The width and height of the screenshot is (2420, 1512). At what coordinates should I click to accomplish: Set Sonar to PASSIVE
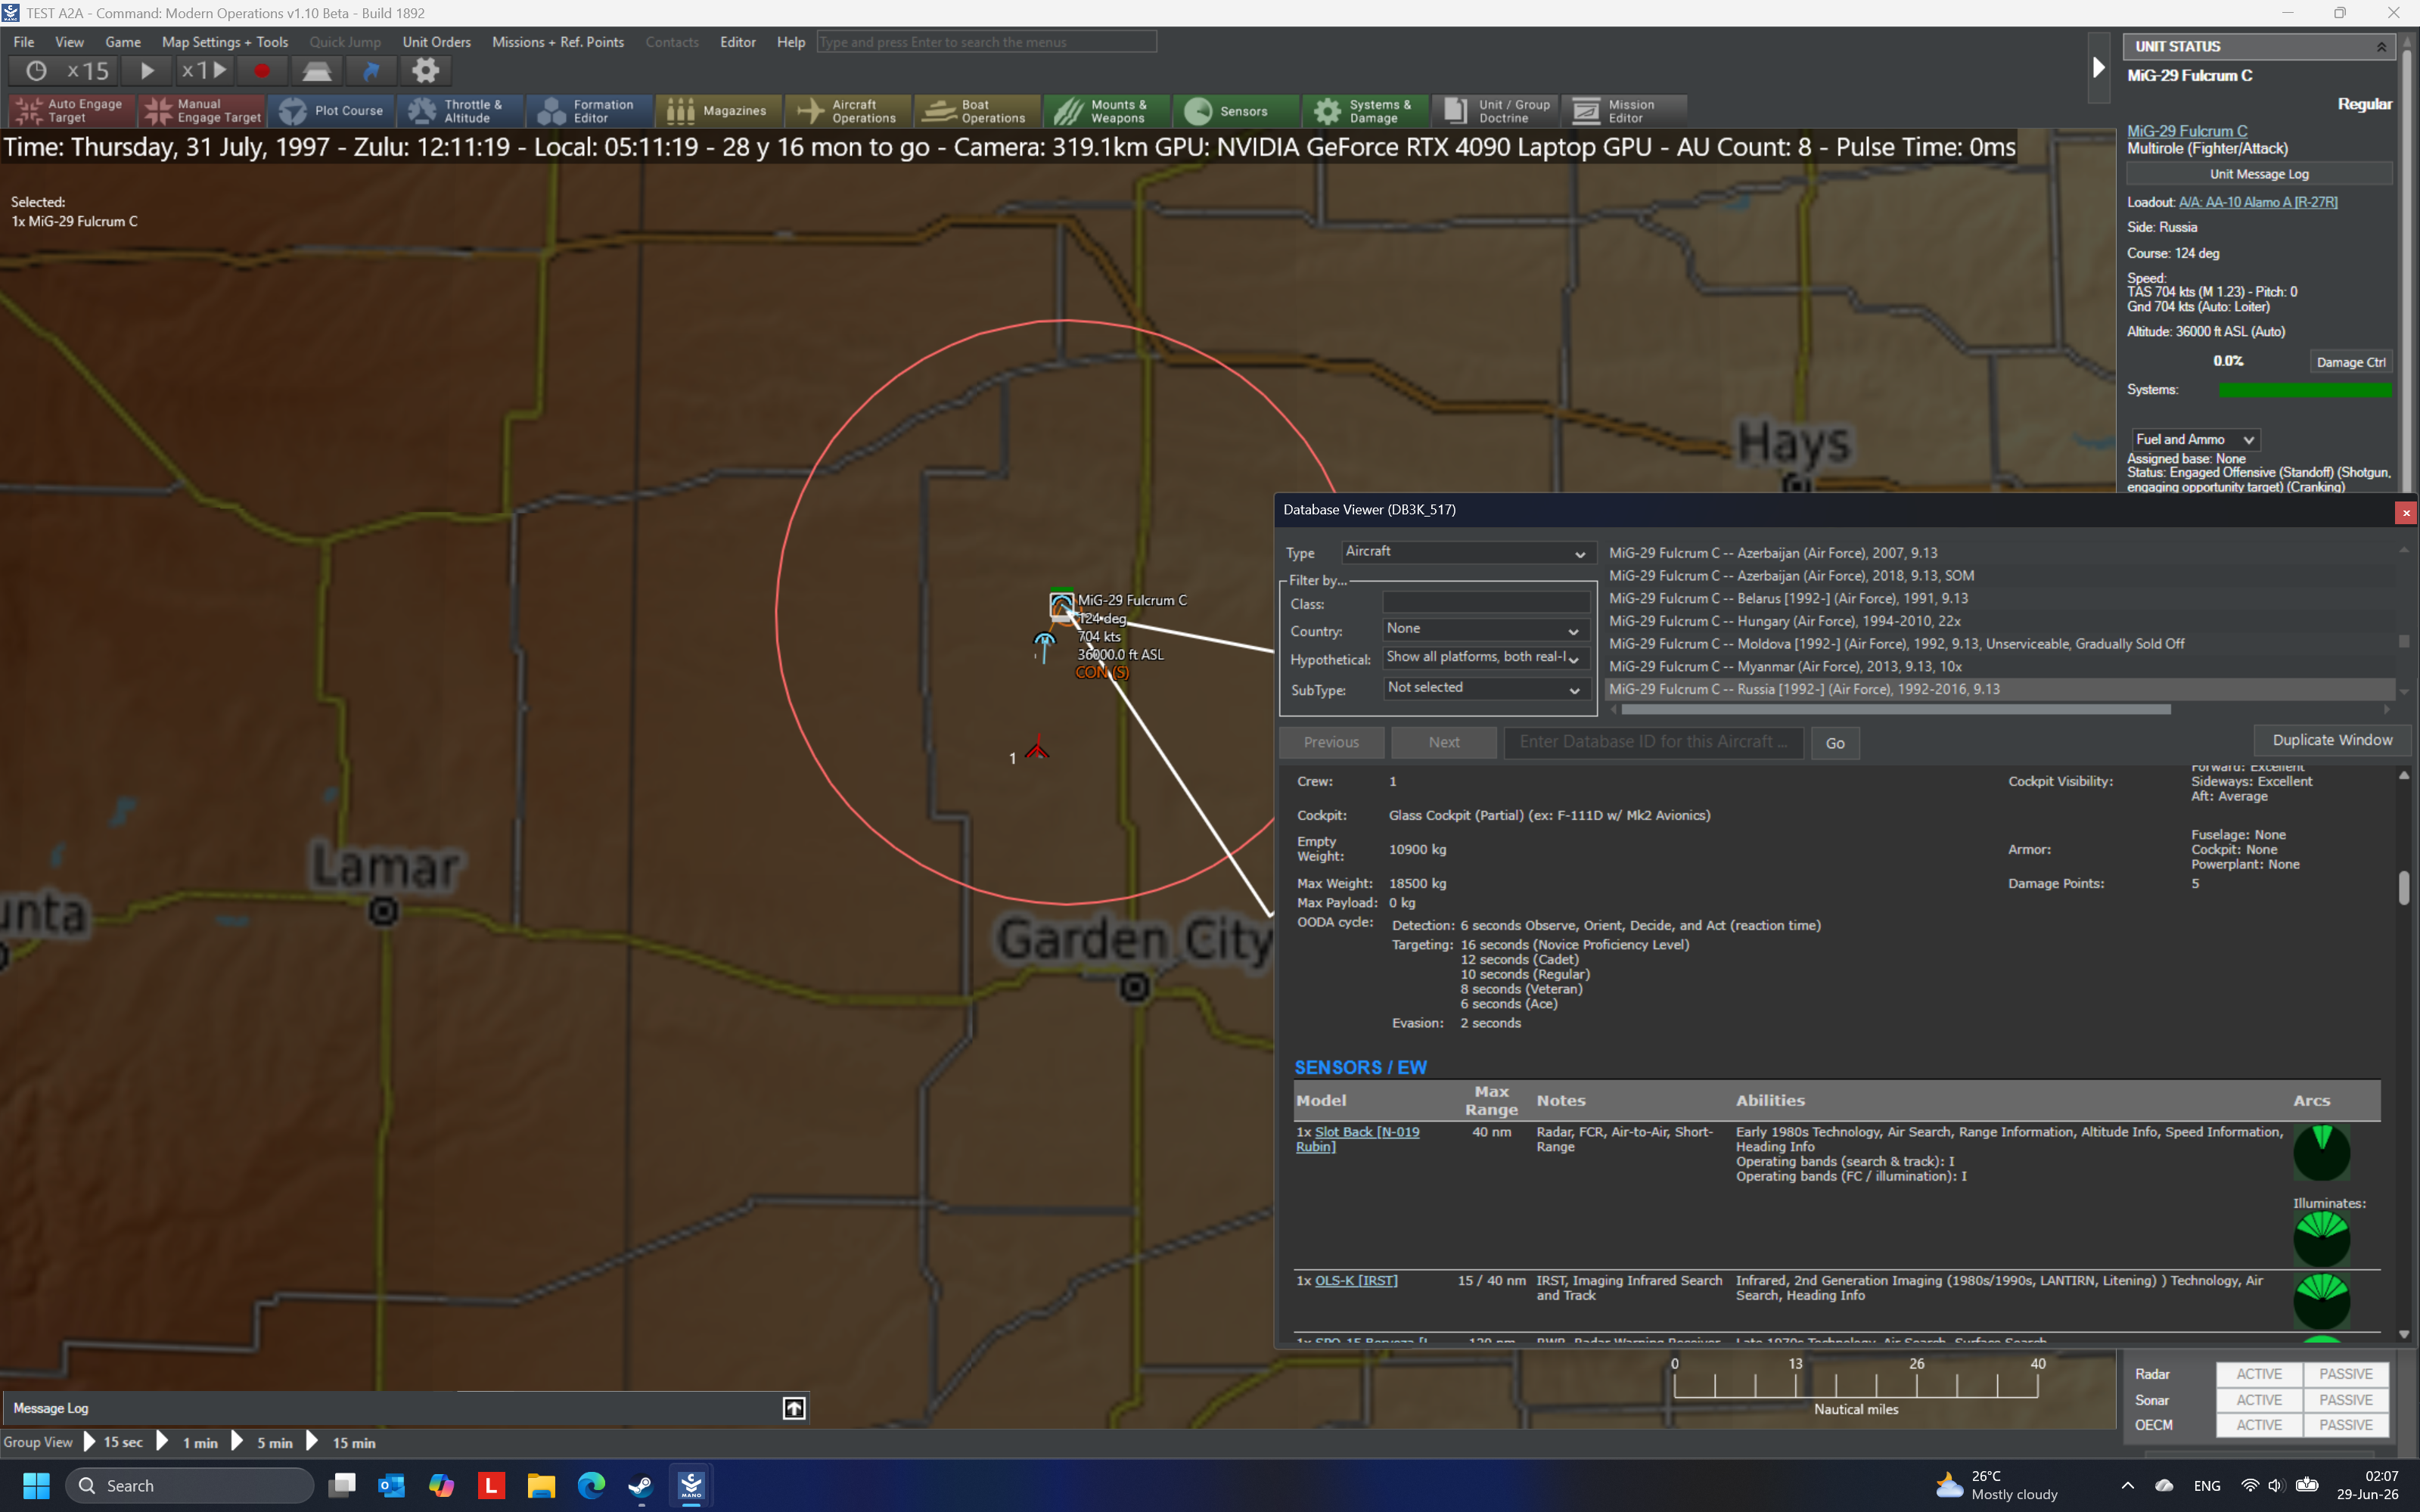pyautogui.click(x=2346, y=1400)
